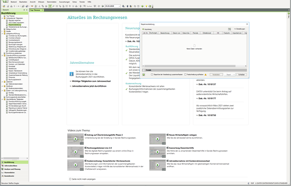Click the Bezeichnung column header
The width and height of the screenshot is (291, 186).
click(165, 33)
